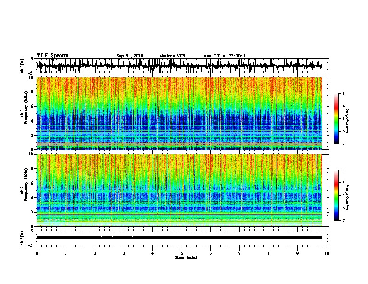Click the "Time (min)" x-axis label
Image resolution: width=368 pixels, height=284 pixels.
click(x=186, y=258)
